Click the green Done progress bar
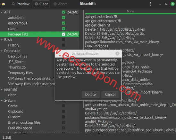 [130, 14]
